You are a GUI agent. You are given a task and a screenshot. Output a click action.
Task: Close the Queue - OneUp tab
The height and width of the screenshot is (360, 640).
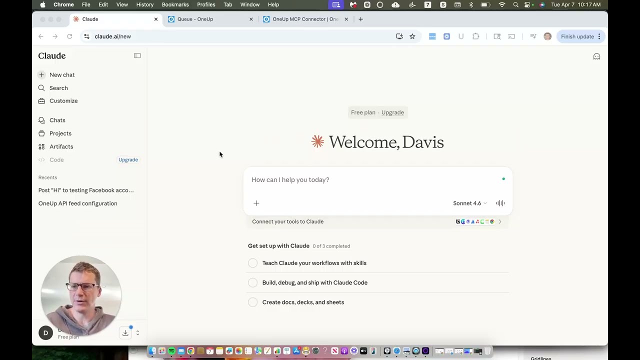pos(251,19)
